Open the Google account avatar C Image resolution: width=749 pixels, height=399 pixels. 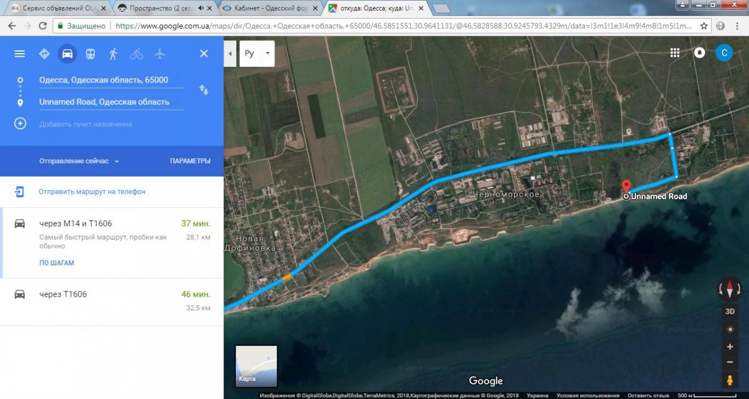click(x=724, y=53)
